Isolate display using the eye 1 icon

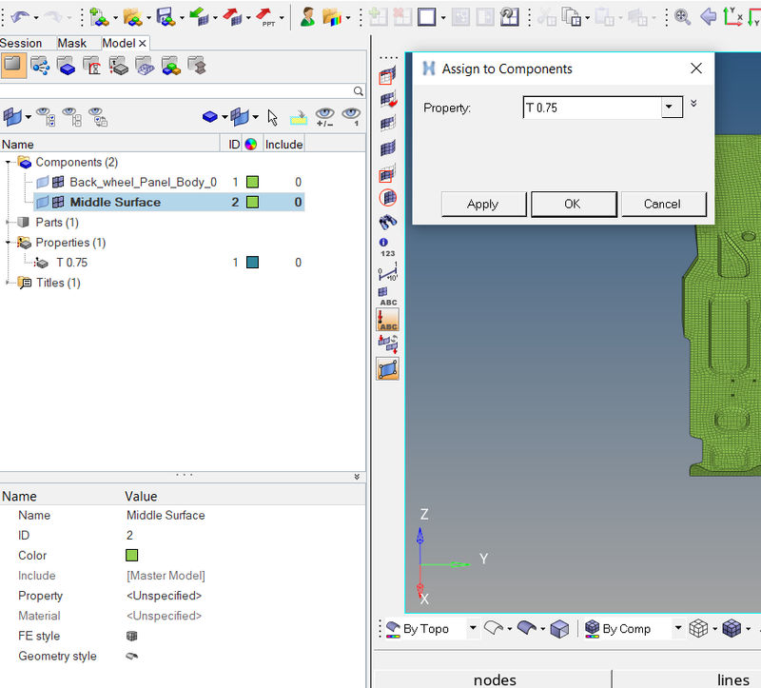coord(351,116)
